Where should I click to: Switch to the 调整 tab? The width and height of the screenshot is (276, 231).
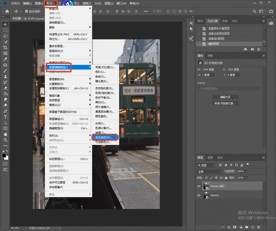click(x=210, y=56)
